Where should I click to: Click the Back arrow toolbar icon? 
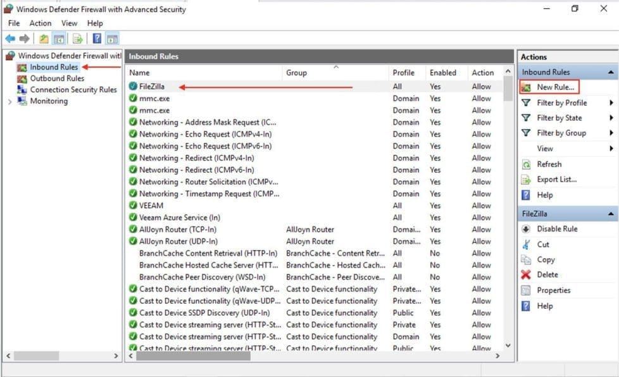10,39
